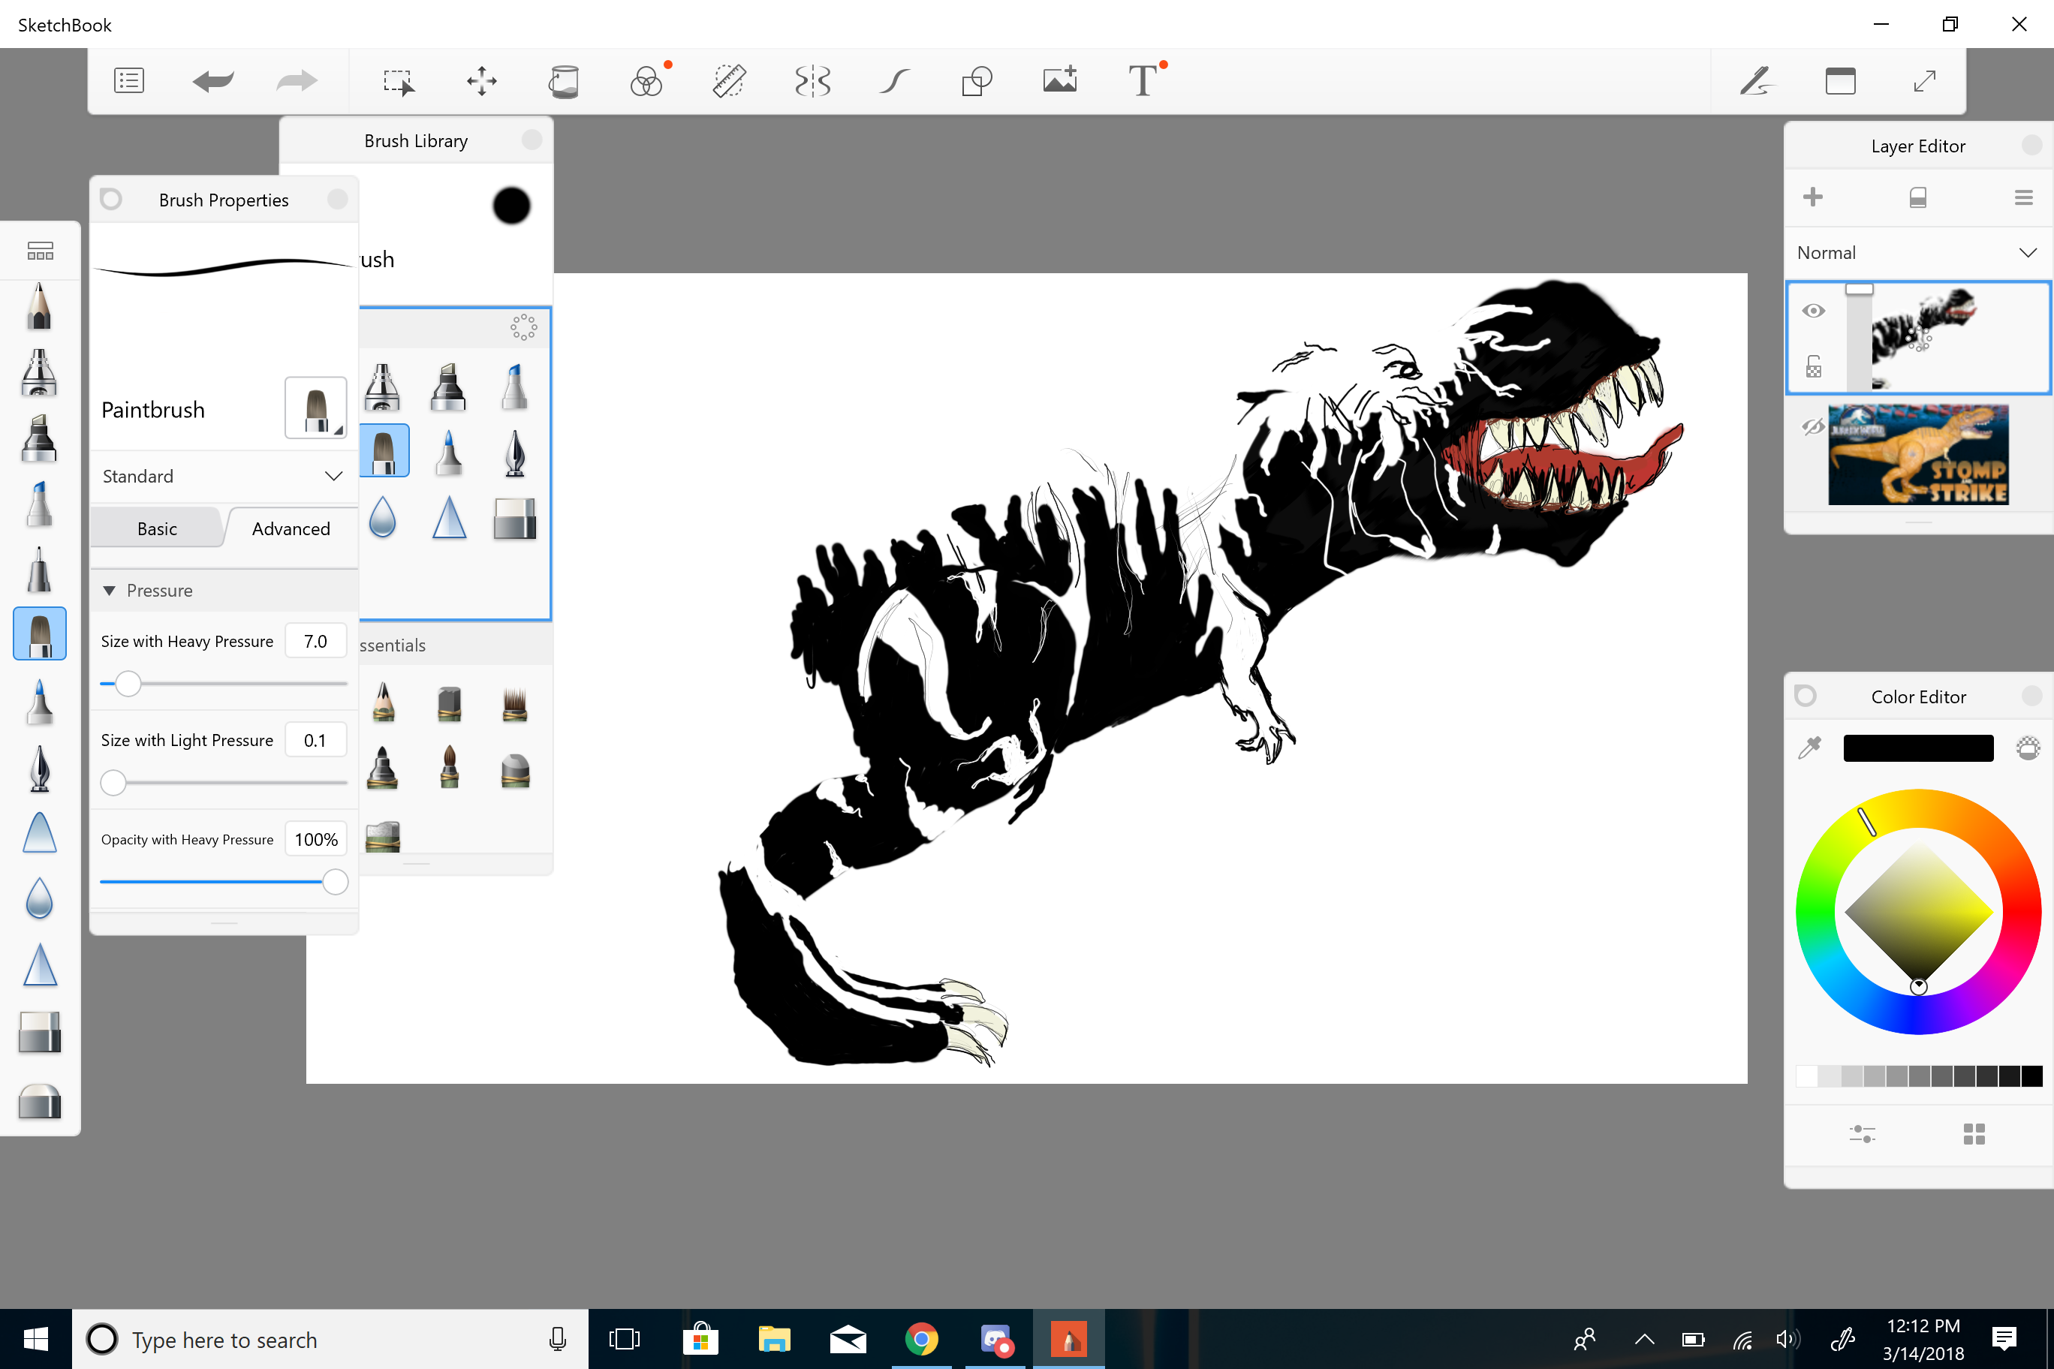
Task: Open the Ruler tool
Action: [729, 80]
